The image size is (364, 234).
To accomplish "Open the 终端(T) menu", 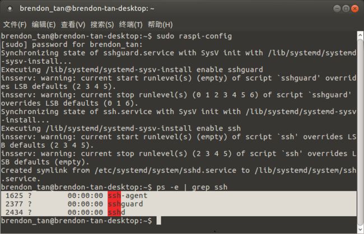I will click(130, 25).
